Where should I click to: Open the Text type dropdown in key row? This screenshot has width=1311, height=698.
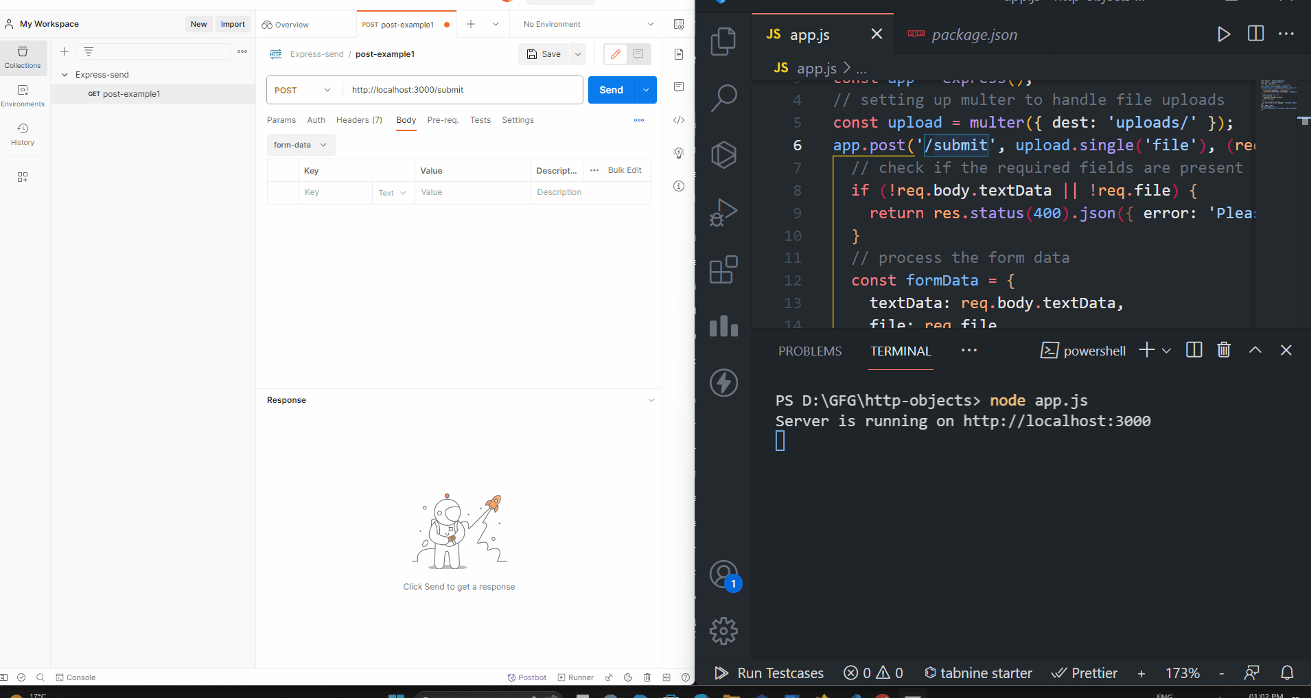coord(392,193)
